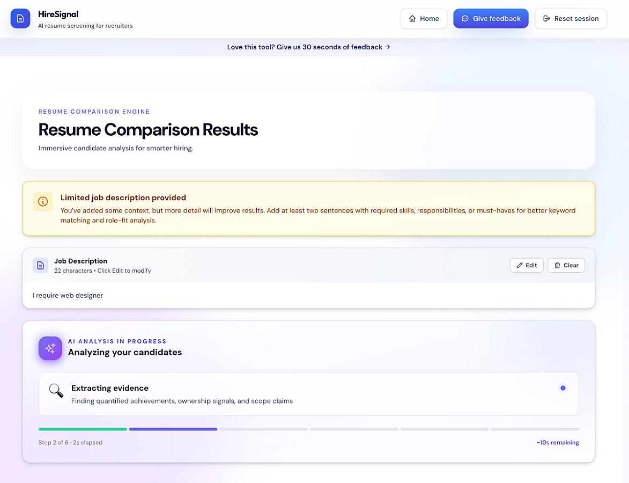Screen dimensions: 629x483
Task: Open the feedback banner link
Action: coord(308,47)
